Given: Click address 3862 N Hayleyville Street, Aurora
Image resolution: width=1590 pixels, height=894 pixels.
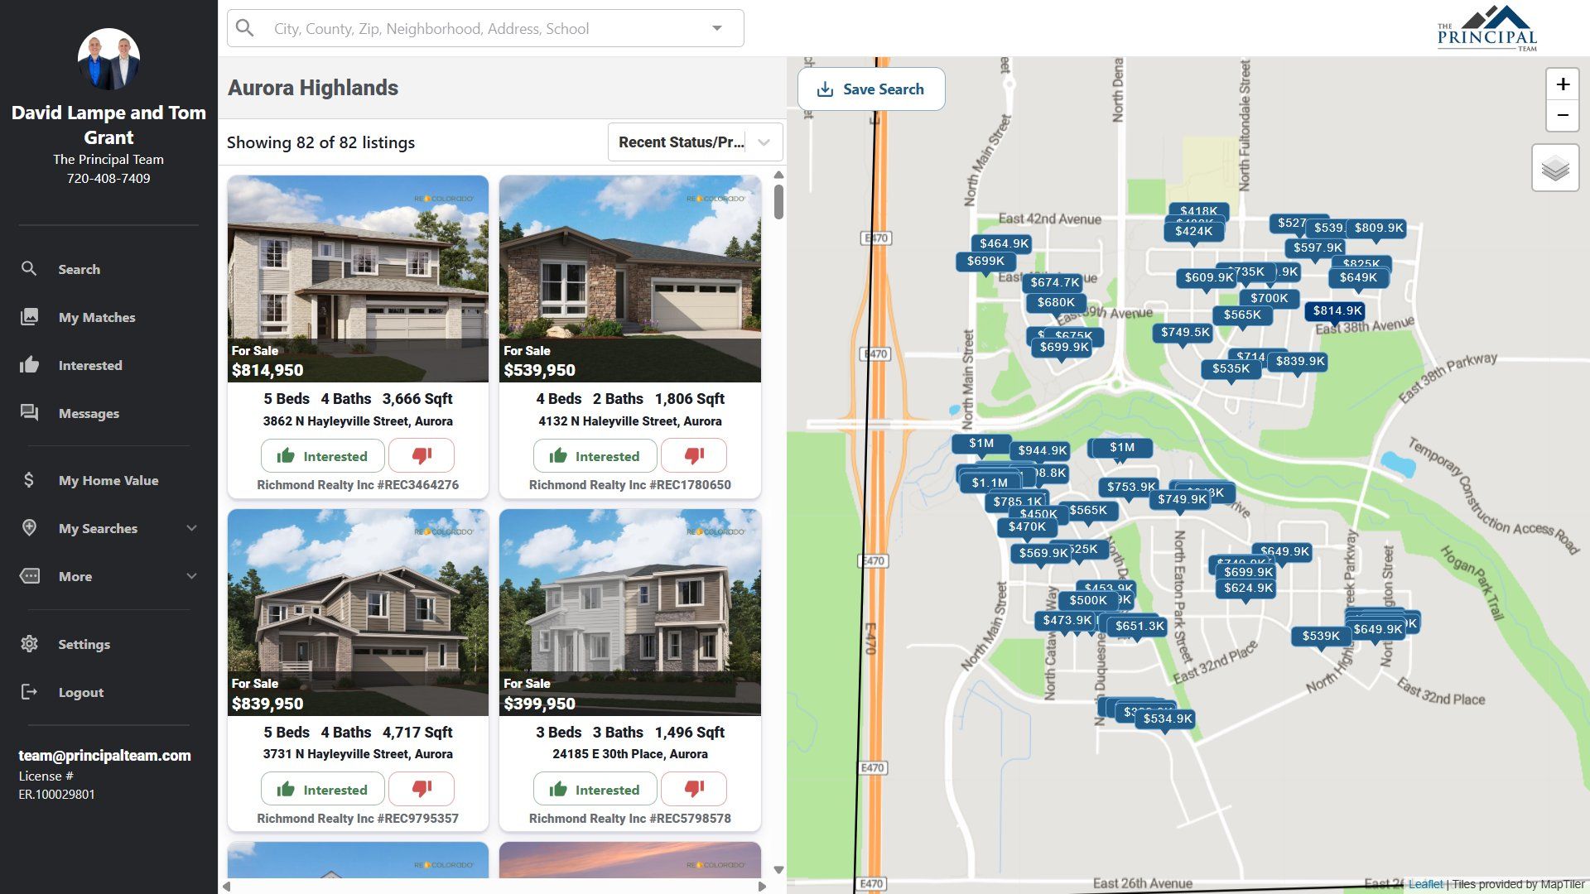Looking at the screenshot, I should (x=358, y=421).
